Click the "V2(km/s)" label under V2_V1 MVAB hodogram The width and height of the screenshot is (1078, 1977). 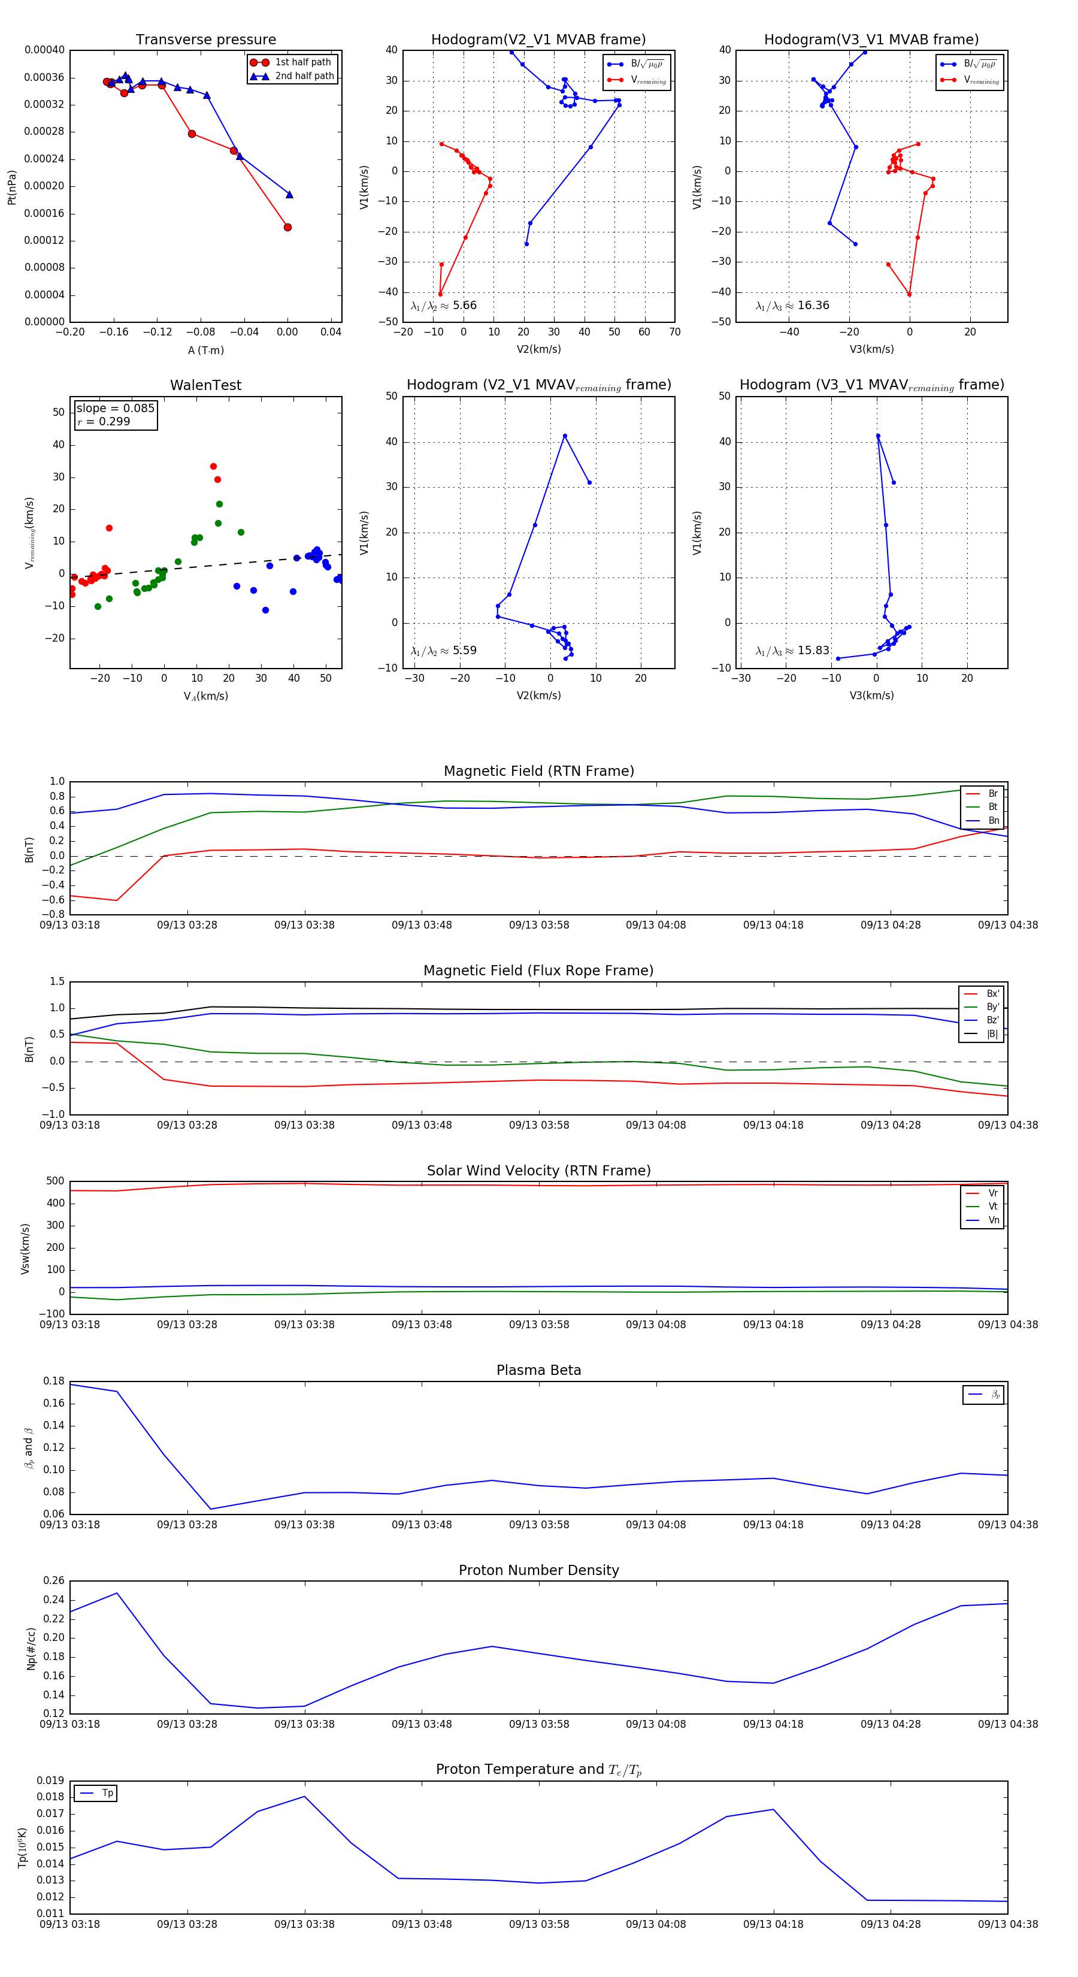[x=538, y=349]
